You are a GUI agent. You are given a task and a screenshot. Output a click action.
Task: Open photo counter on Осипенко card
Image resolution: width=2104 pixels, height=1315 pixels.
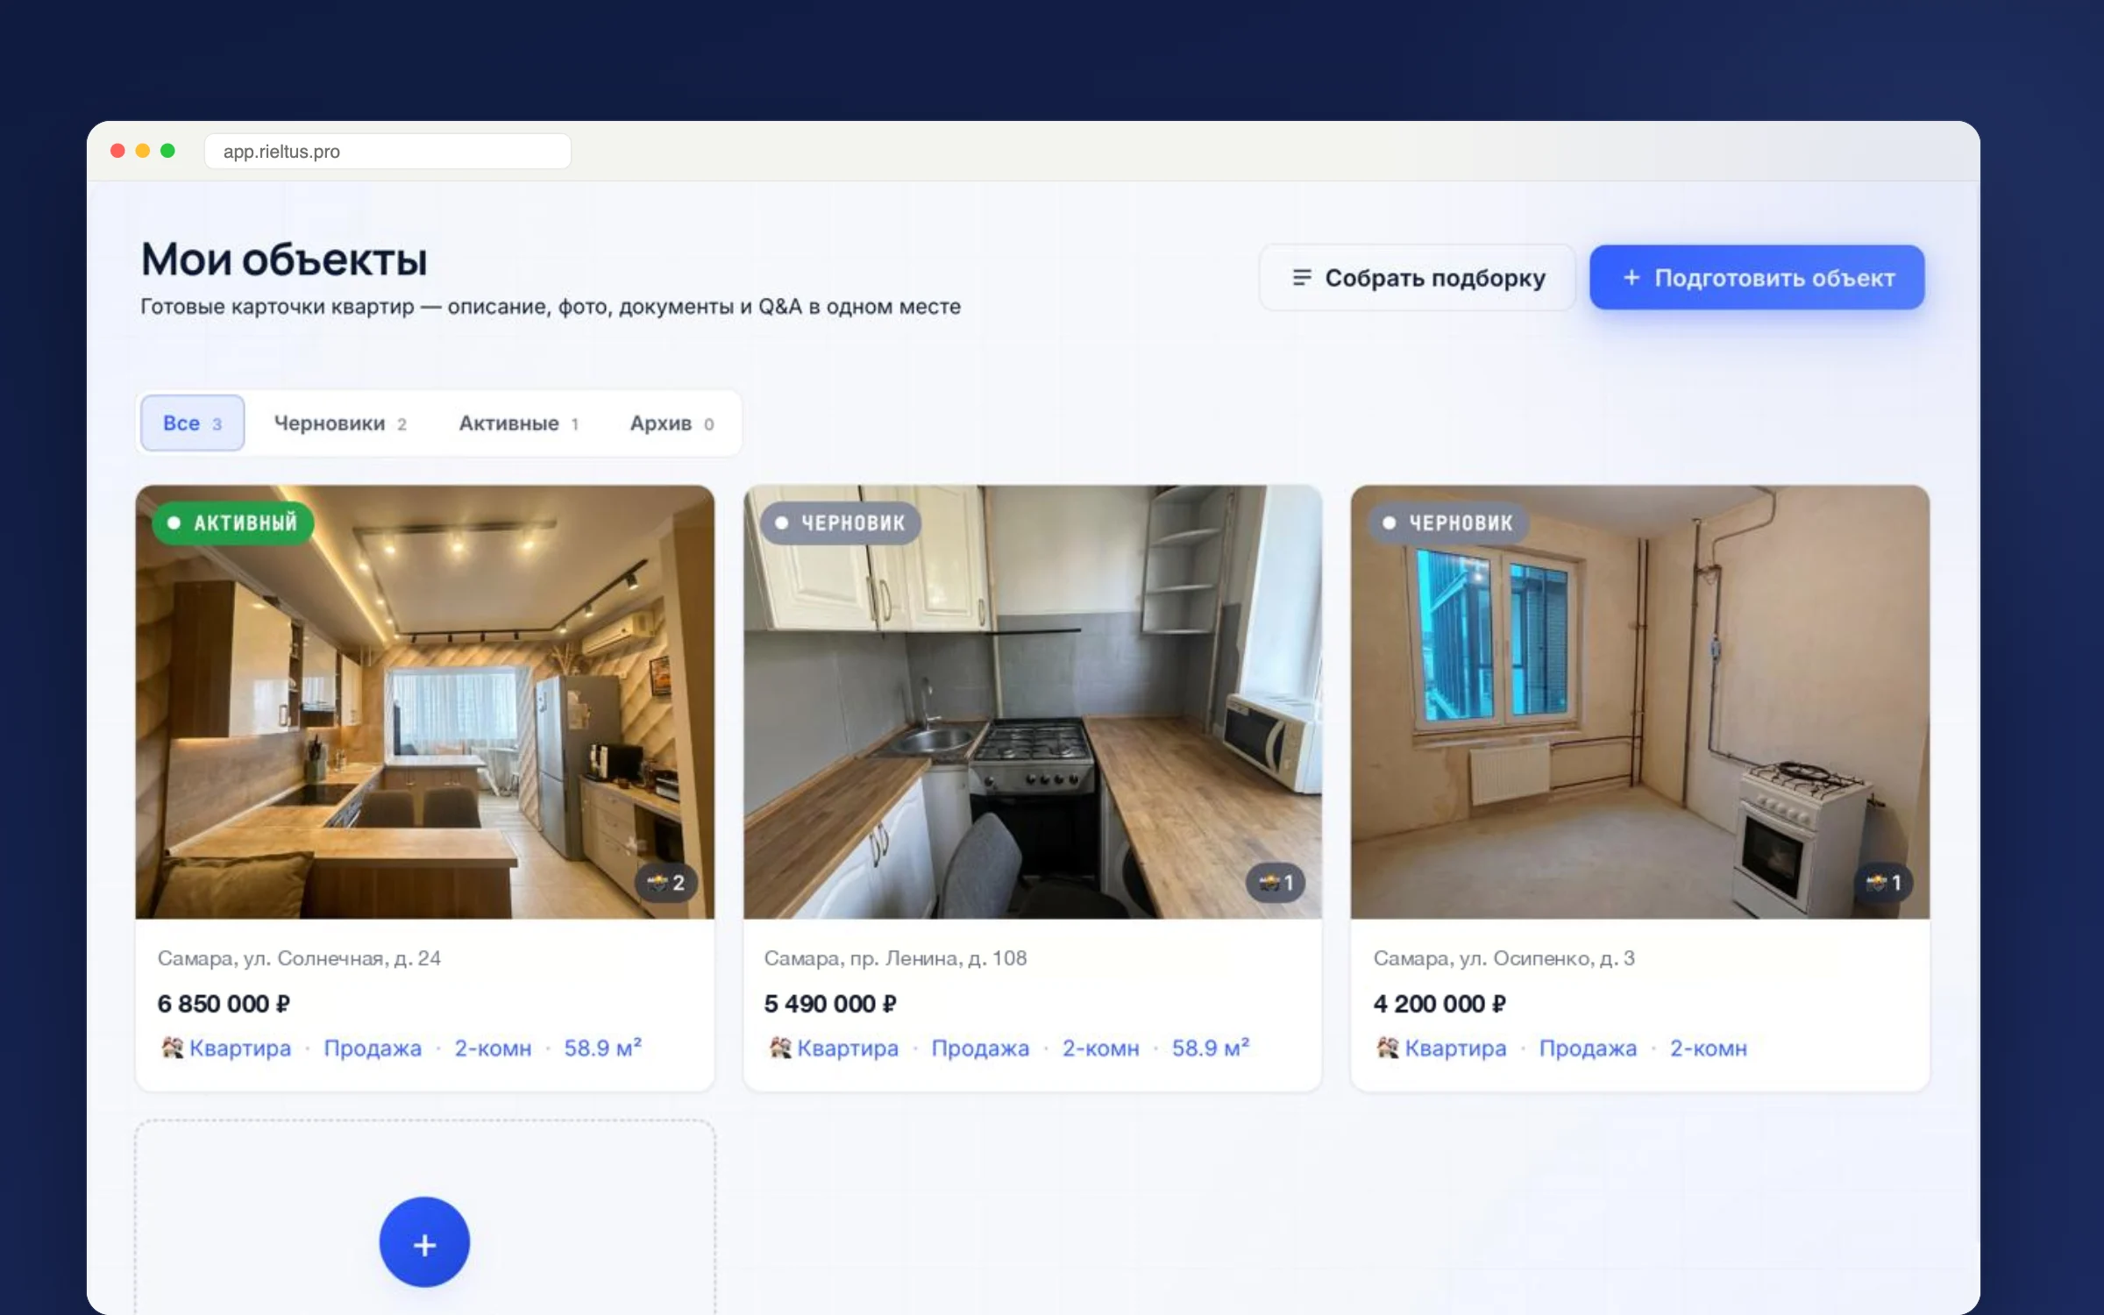[x=1883, y=883]
